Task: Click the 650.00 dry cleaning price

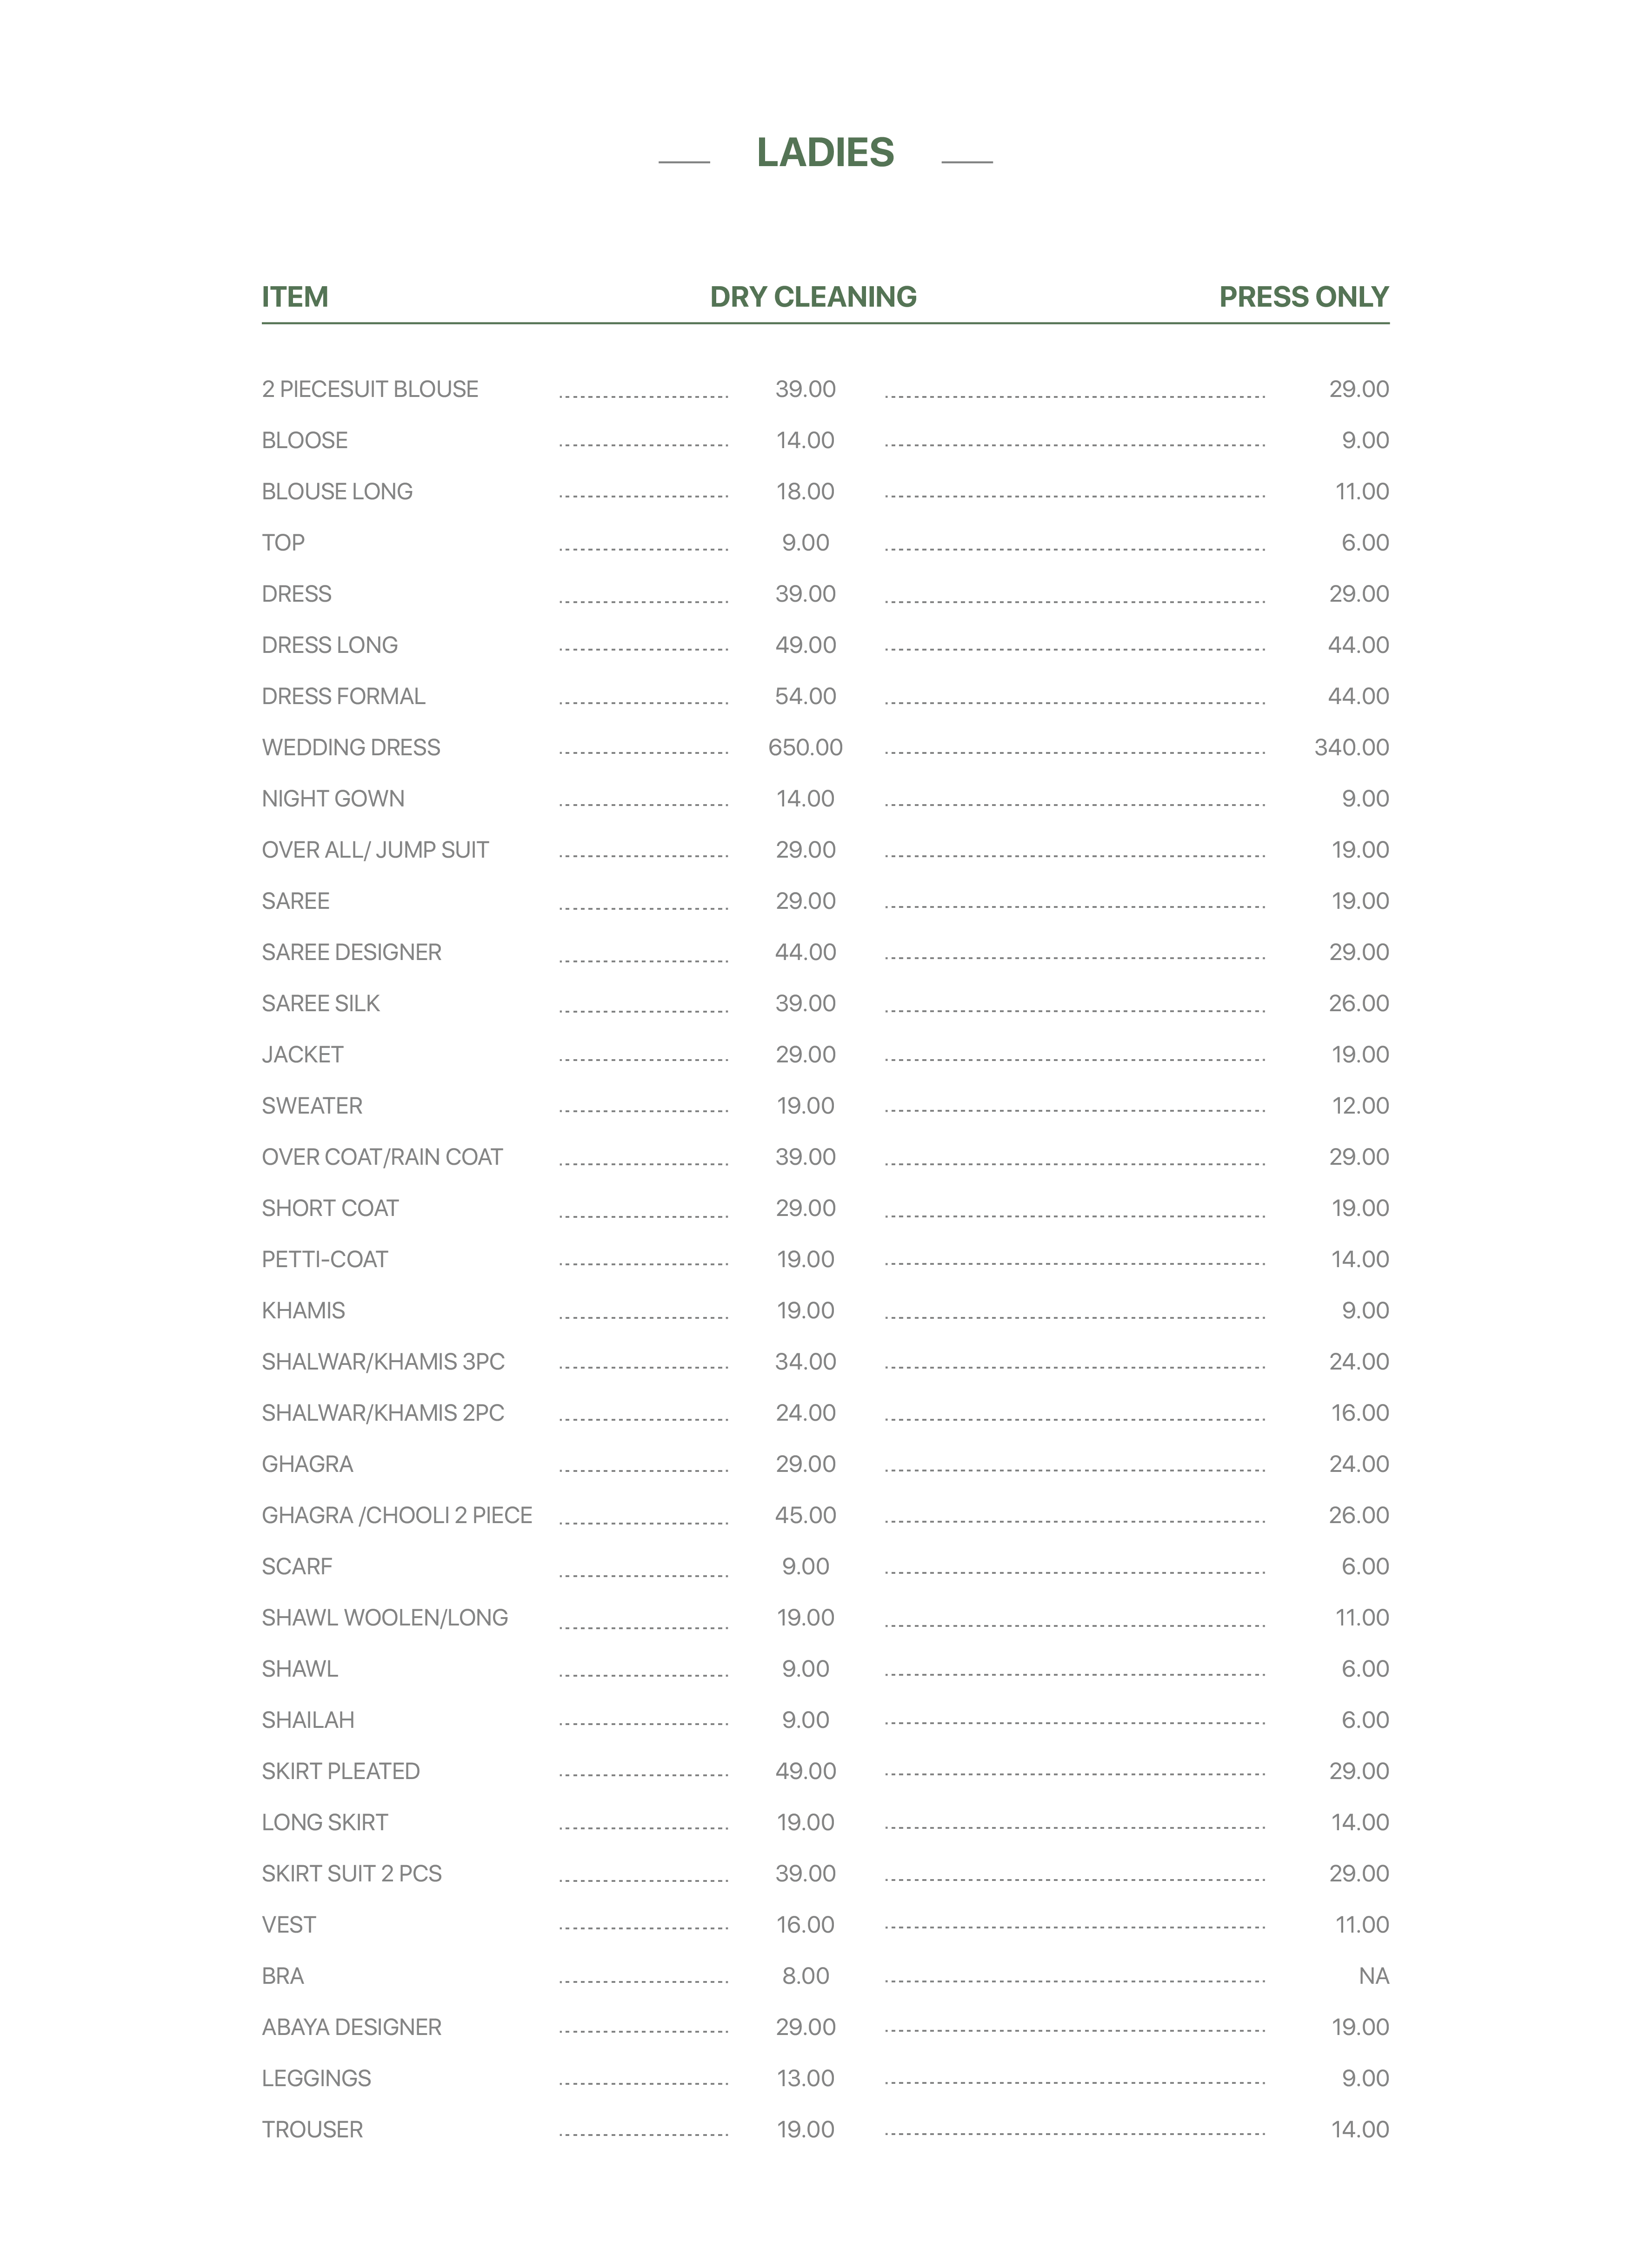Action: point(805,747)
